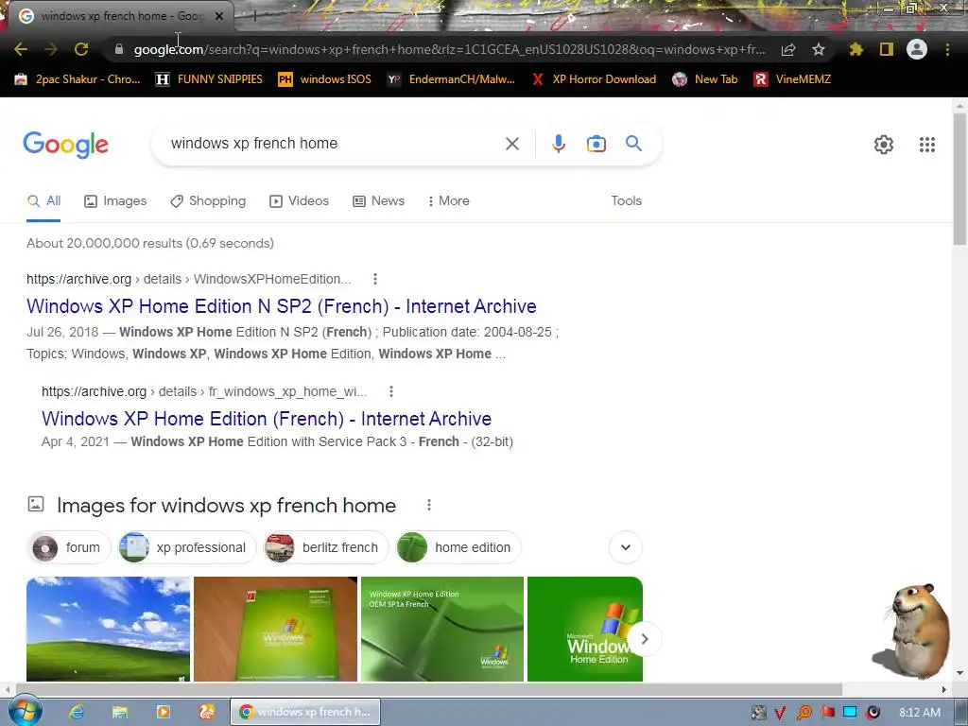Go back using browser back arrow
This screenshot has width=968, height=726.
coord(21,49)
